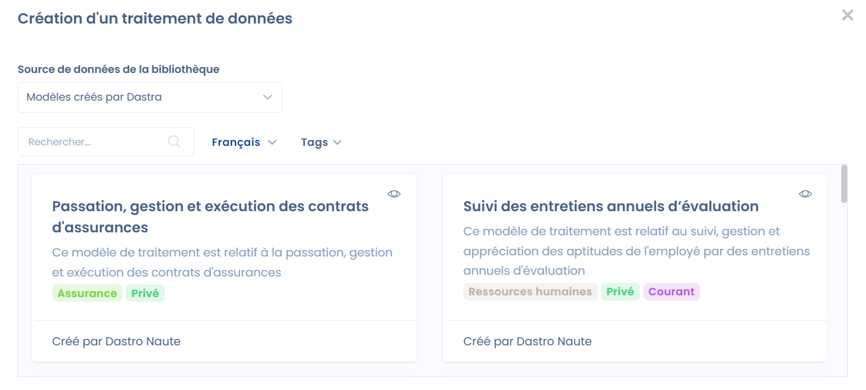
Task: Click Créé par Dastro Naute on evaluation card
Action: tap(527, 341)
